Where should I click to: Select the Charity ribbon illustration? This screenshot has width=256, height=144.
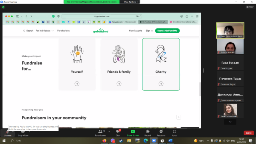pos(161,54)
